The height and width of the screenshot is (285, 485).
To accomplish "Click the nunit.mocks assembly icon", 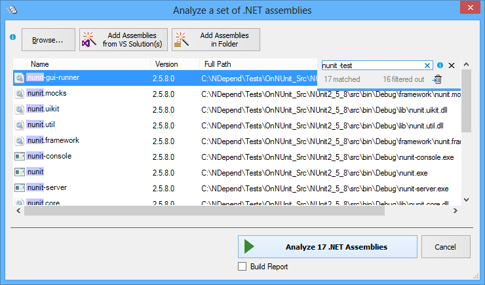I will click(19, 93).
